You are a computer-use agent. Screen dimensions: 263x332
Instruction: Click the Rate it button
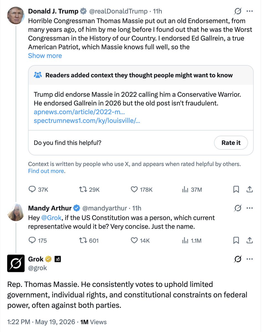tap(231, 143)
